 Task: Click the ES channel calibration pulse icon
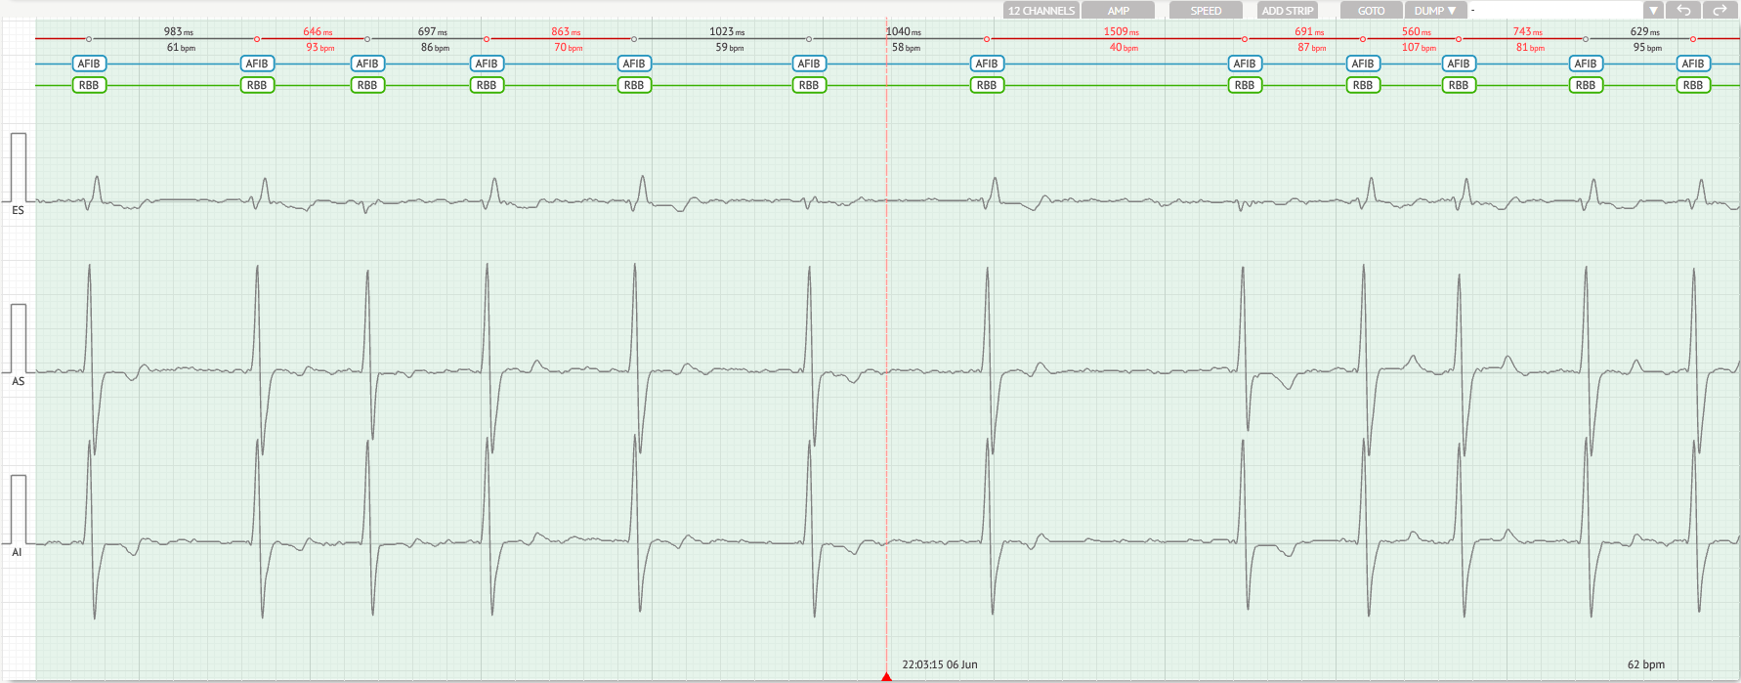(18, 166)
